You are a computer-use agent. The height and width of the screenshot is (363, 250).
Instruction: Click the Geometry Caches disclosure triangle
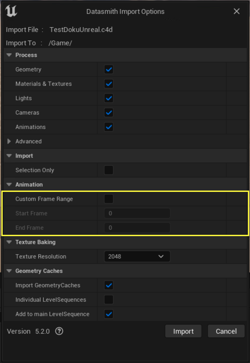tap(9, 271)
